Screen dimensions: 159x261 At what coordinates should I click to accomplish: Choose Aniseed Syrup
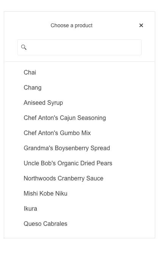(79, 103)
